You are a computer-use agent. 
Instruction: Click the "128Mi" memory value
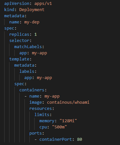click(68, 121)
